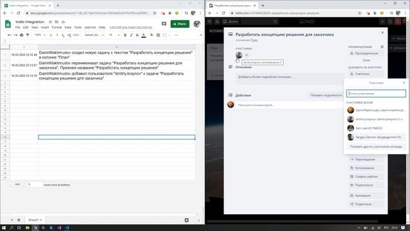The width and height of the screenshot is (410, 231).
Task: Select the cell with 'создал новую задачу' log text
Action: [117, 55]
